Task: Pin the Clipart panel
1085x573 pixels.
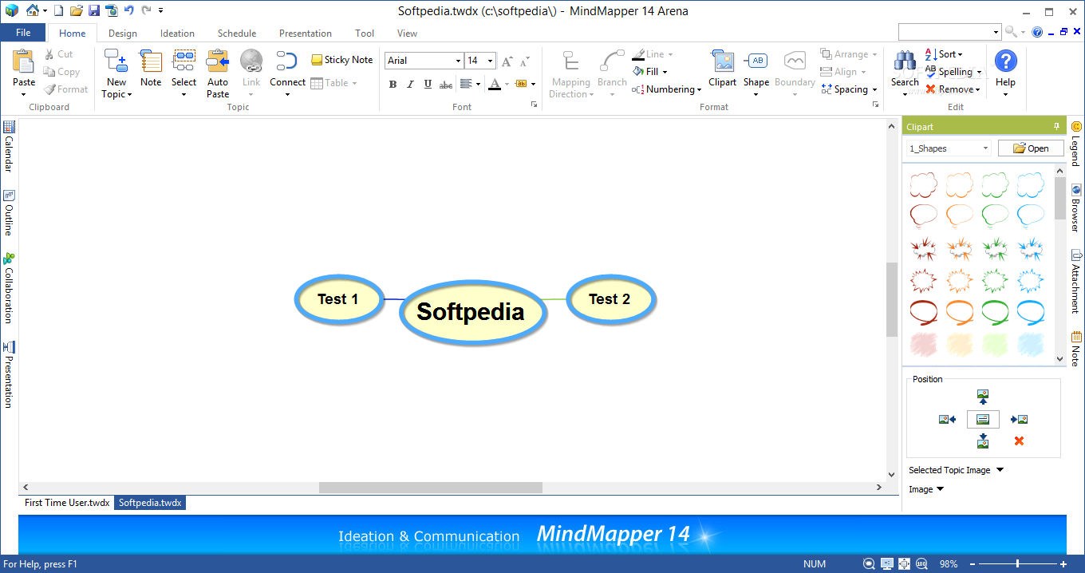Action: click(1056, 126)
